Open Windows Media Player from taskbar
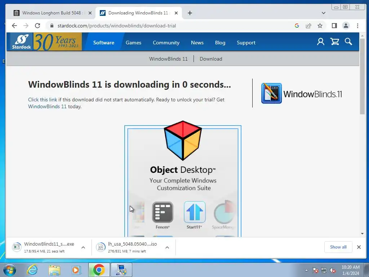 pos(76,270)
